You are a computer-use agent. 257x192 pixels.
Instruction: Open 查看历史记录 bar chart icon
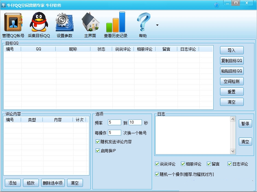click(x=116, y=22)
